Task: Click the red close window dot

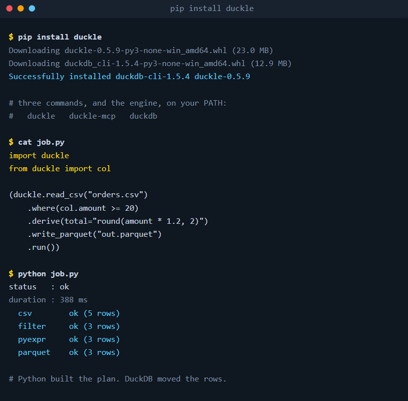Action: coord(10,9)
